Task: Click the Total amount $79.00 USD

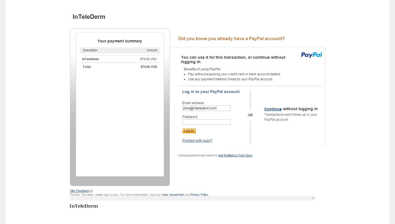Action: coord(149,67)
